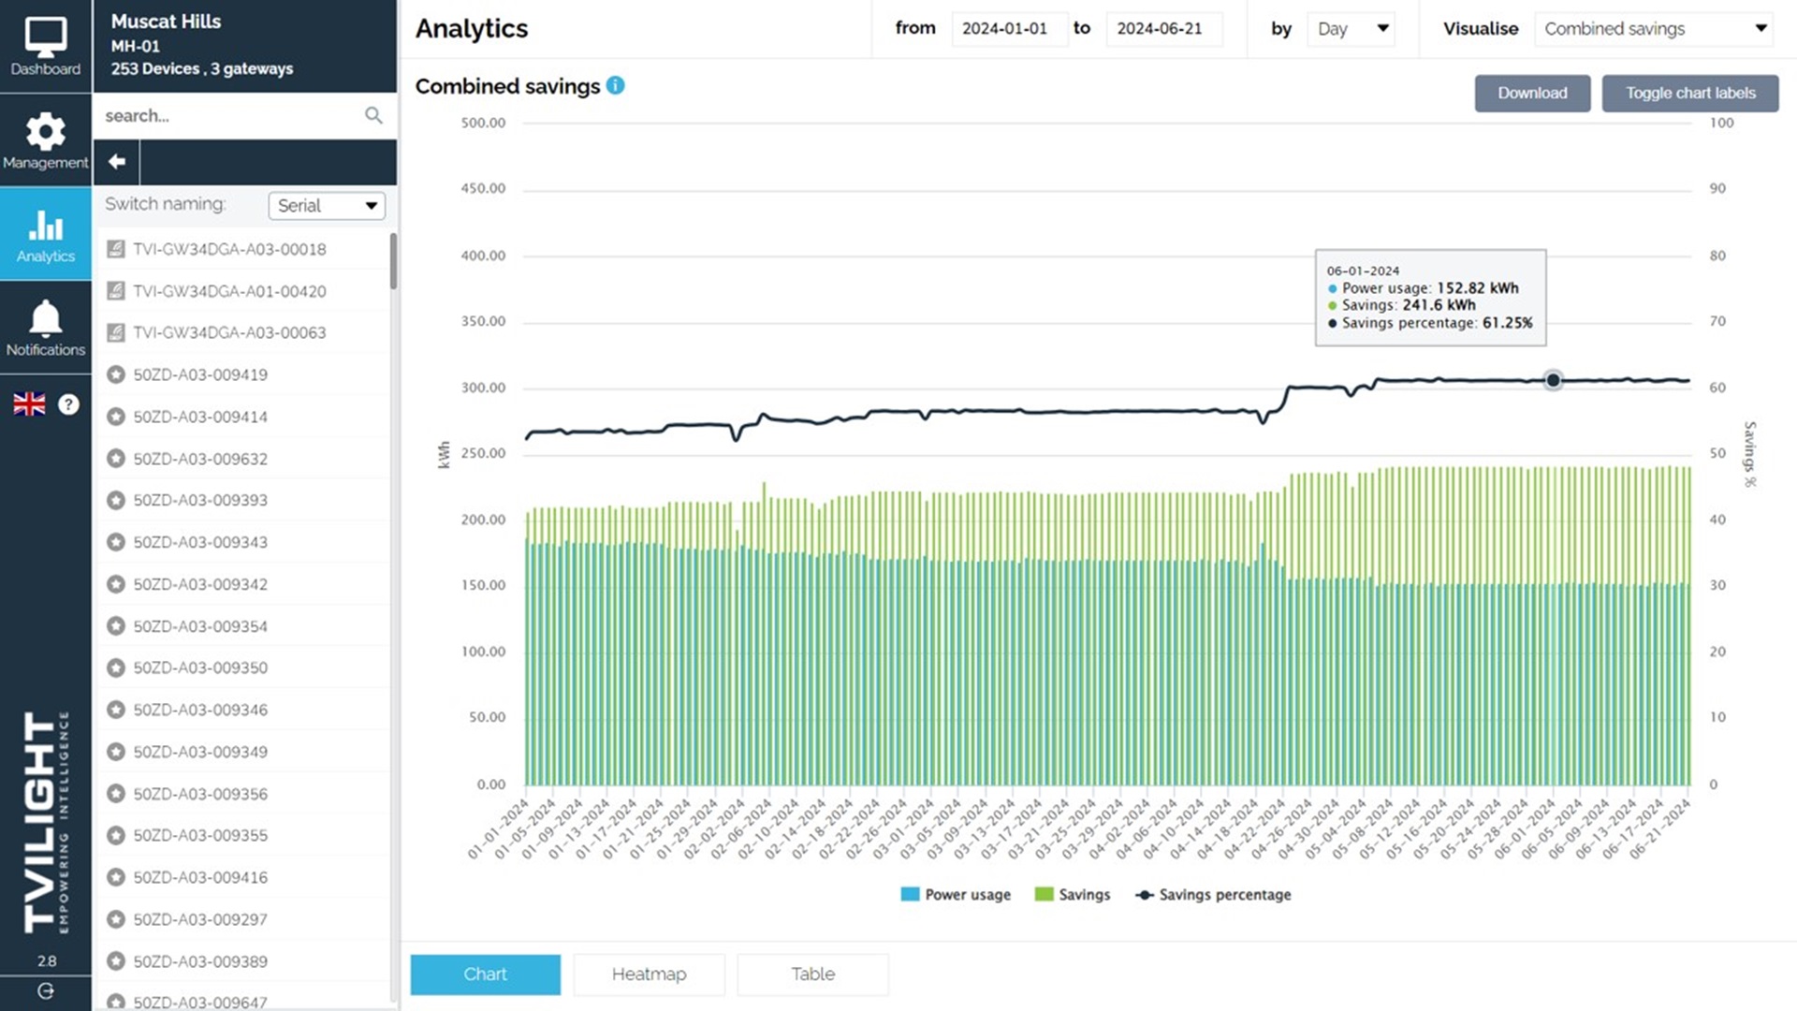Select device 50ZD-A03-009393
The image size is (1797, 1011).
(242, 500)
